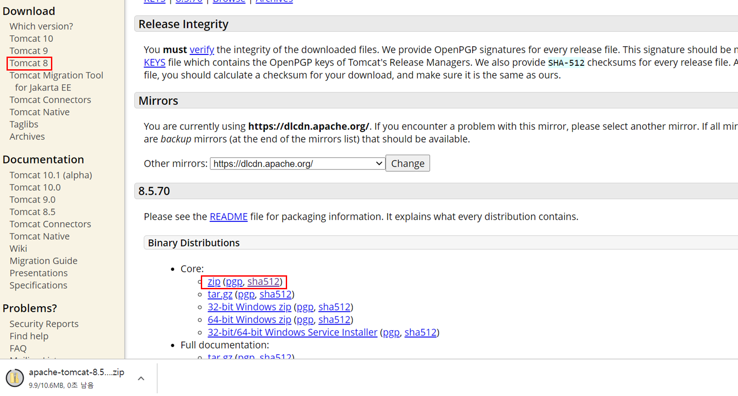Open the KEYS file link in paragraph
Viewport: 738px width, 396px height.
pyautogui.click(x=155, y=62)
